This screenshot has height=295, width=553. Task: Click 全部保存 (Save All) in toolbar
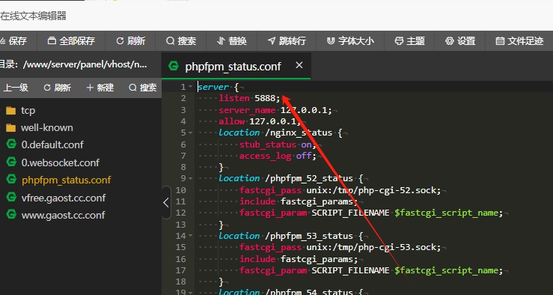71,41
